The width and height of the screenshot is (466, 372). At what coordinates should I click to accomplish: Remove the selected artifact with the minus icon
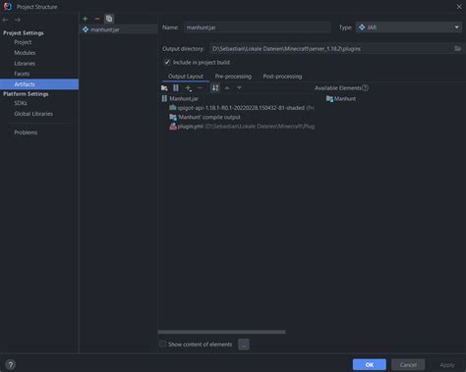pyautogui.click(x=97, y=19)
